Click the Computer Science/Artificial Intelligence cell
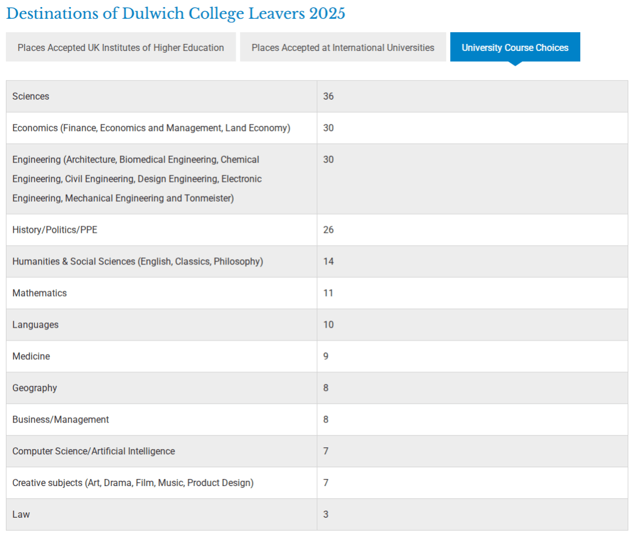Screen dimensions: 633x537 (x=94, y=451)
